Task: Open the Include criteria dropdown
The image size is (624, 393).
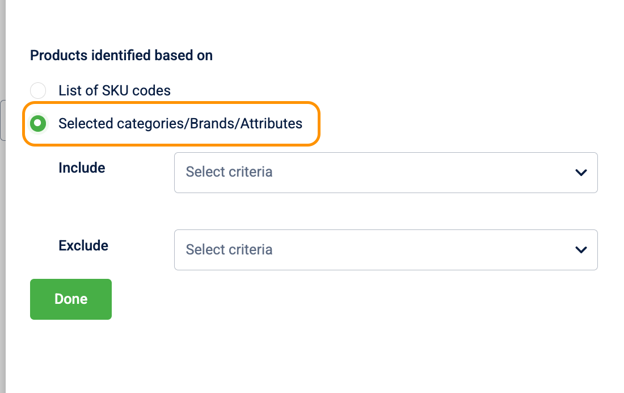Action: point(386,172)
